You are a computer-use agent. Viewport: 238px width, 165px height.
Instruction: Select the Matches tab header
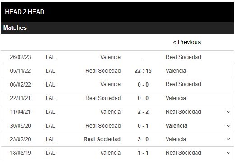click(x=15, y=28)
